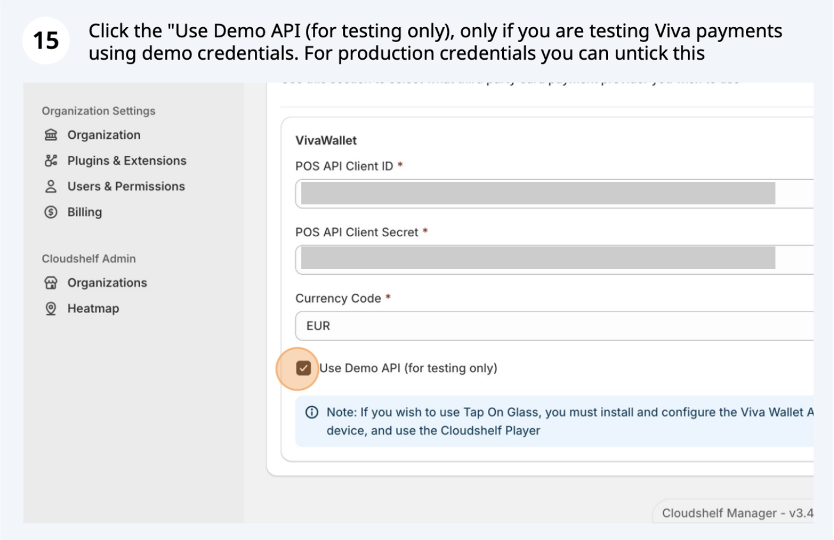Click the Cloudshelf Manager version label
The height and width of the screenshot is (540, 834).
(x=738, y=513)
